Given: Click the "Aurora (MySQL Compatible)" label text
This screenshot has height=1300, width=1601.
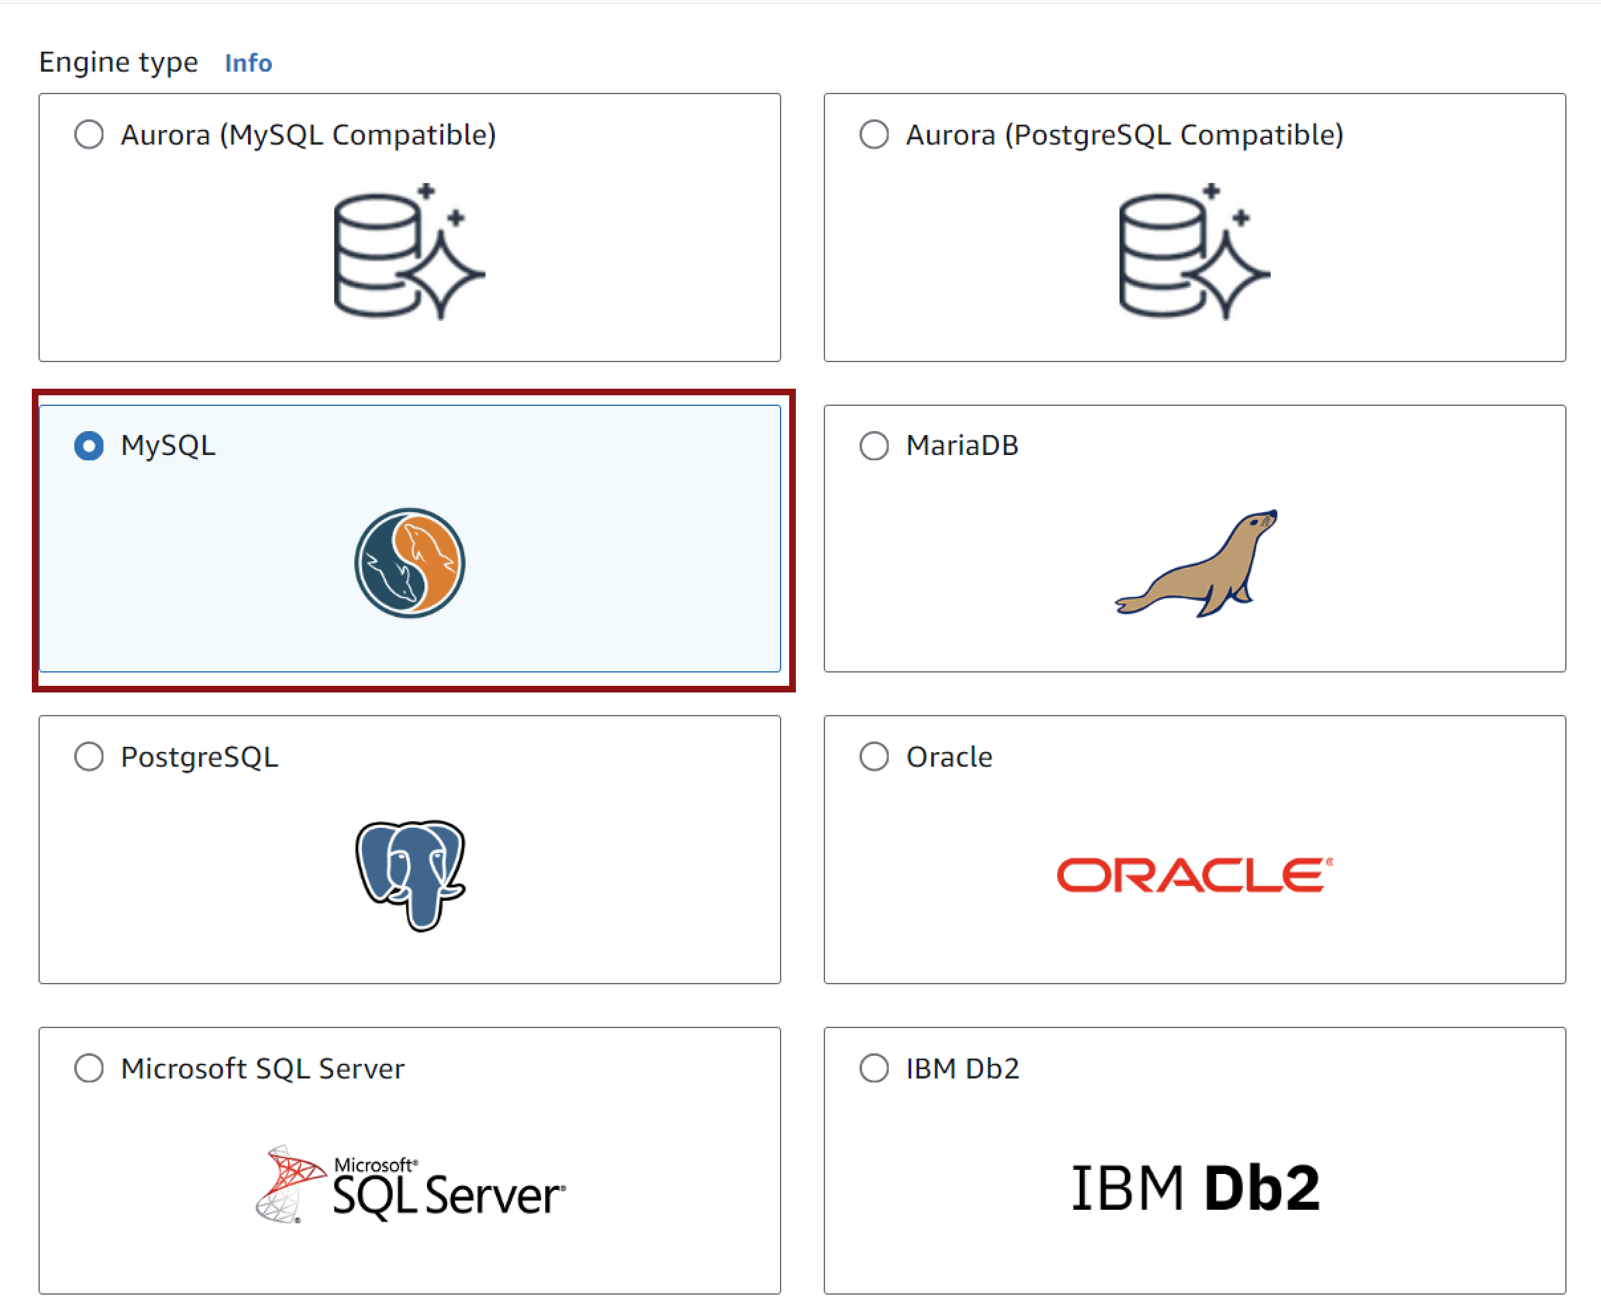Looking at the screenshot, I should pyautogui.click(x=308, y=135).
